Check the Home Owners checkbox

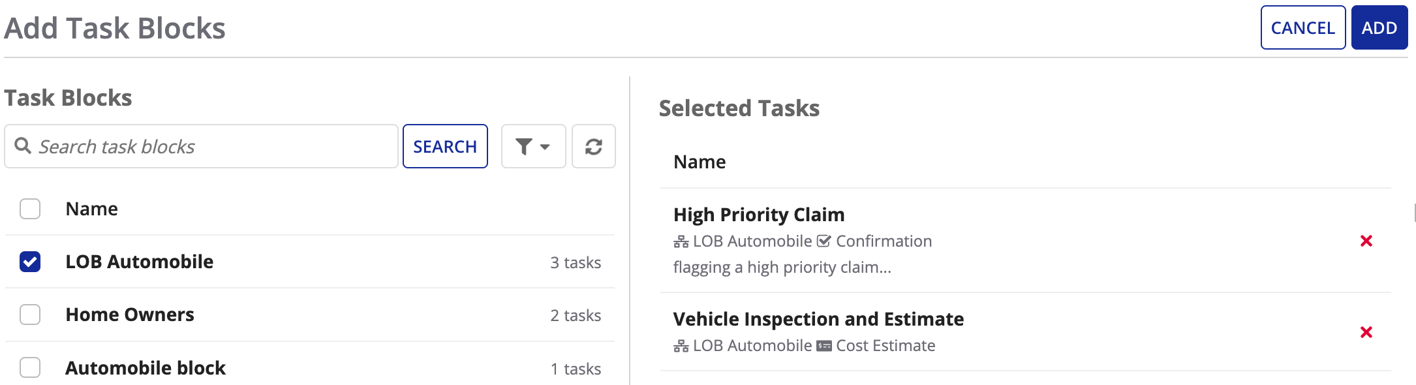coord(30,315)
